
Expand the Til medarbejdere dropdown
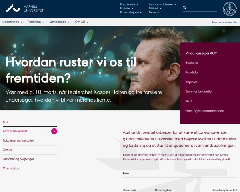131,12
